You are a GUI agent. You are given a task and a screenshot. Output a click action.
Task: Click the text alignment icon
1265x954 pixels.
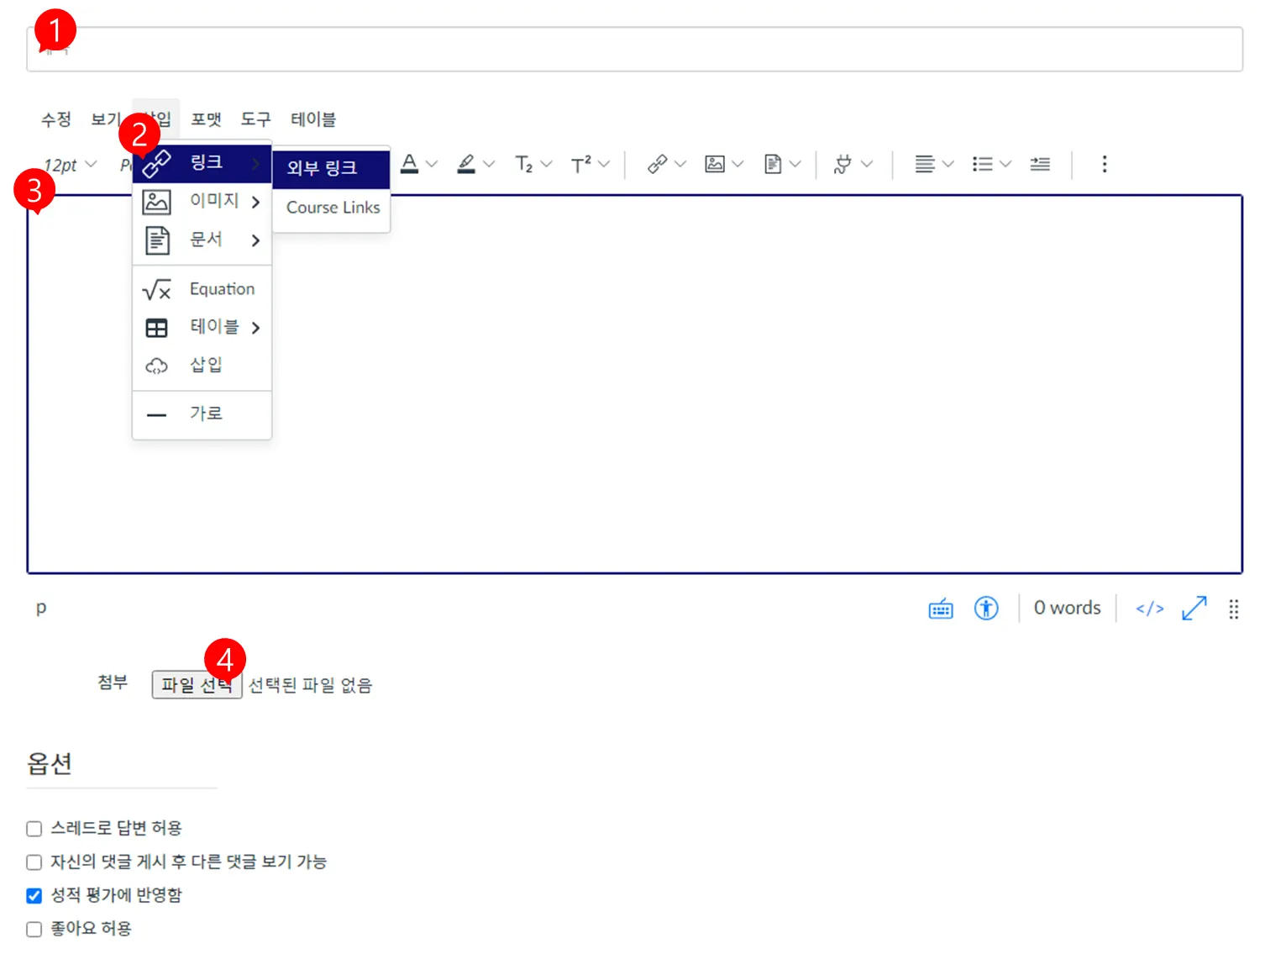pos(925,164)
